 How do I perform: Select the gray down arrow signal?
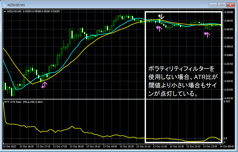(x=162, y=16)
